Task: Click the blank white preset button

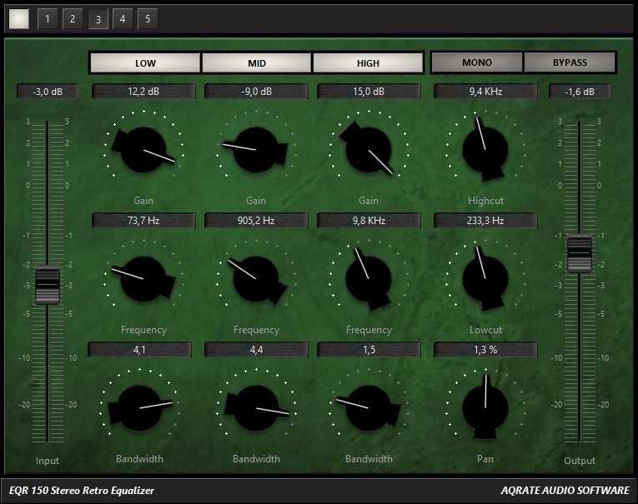Action: 19,18
